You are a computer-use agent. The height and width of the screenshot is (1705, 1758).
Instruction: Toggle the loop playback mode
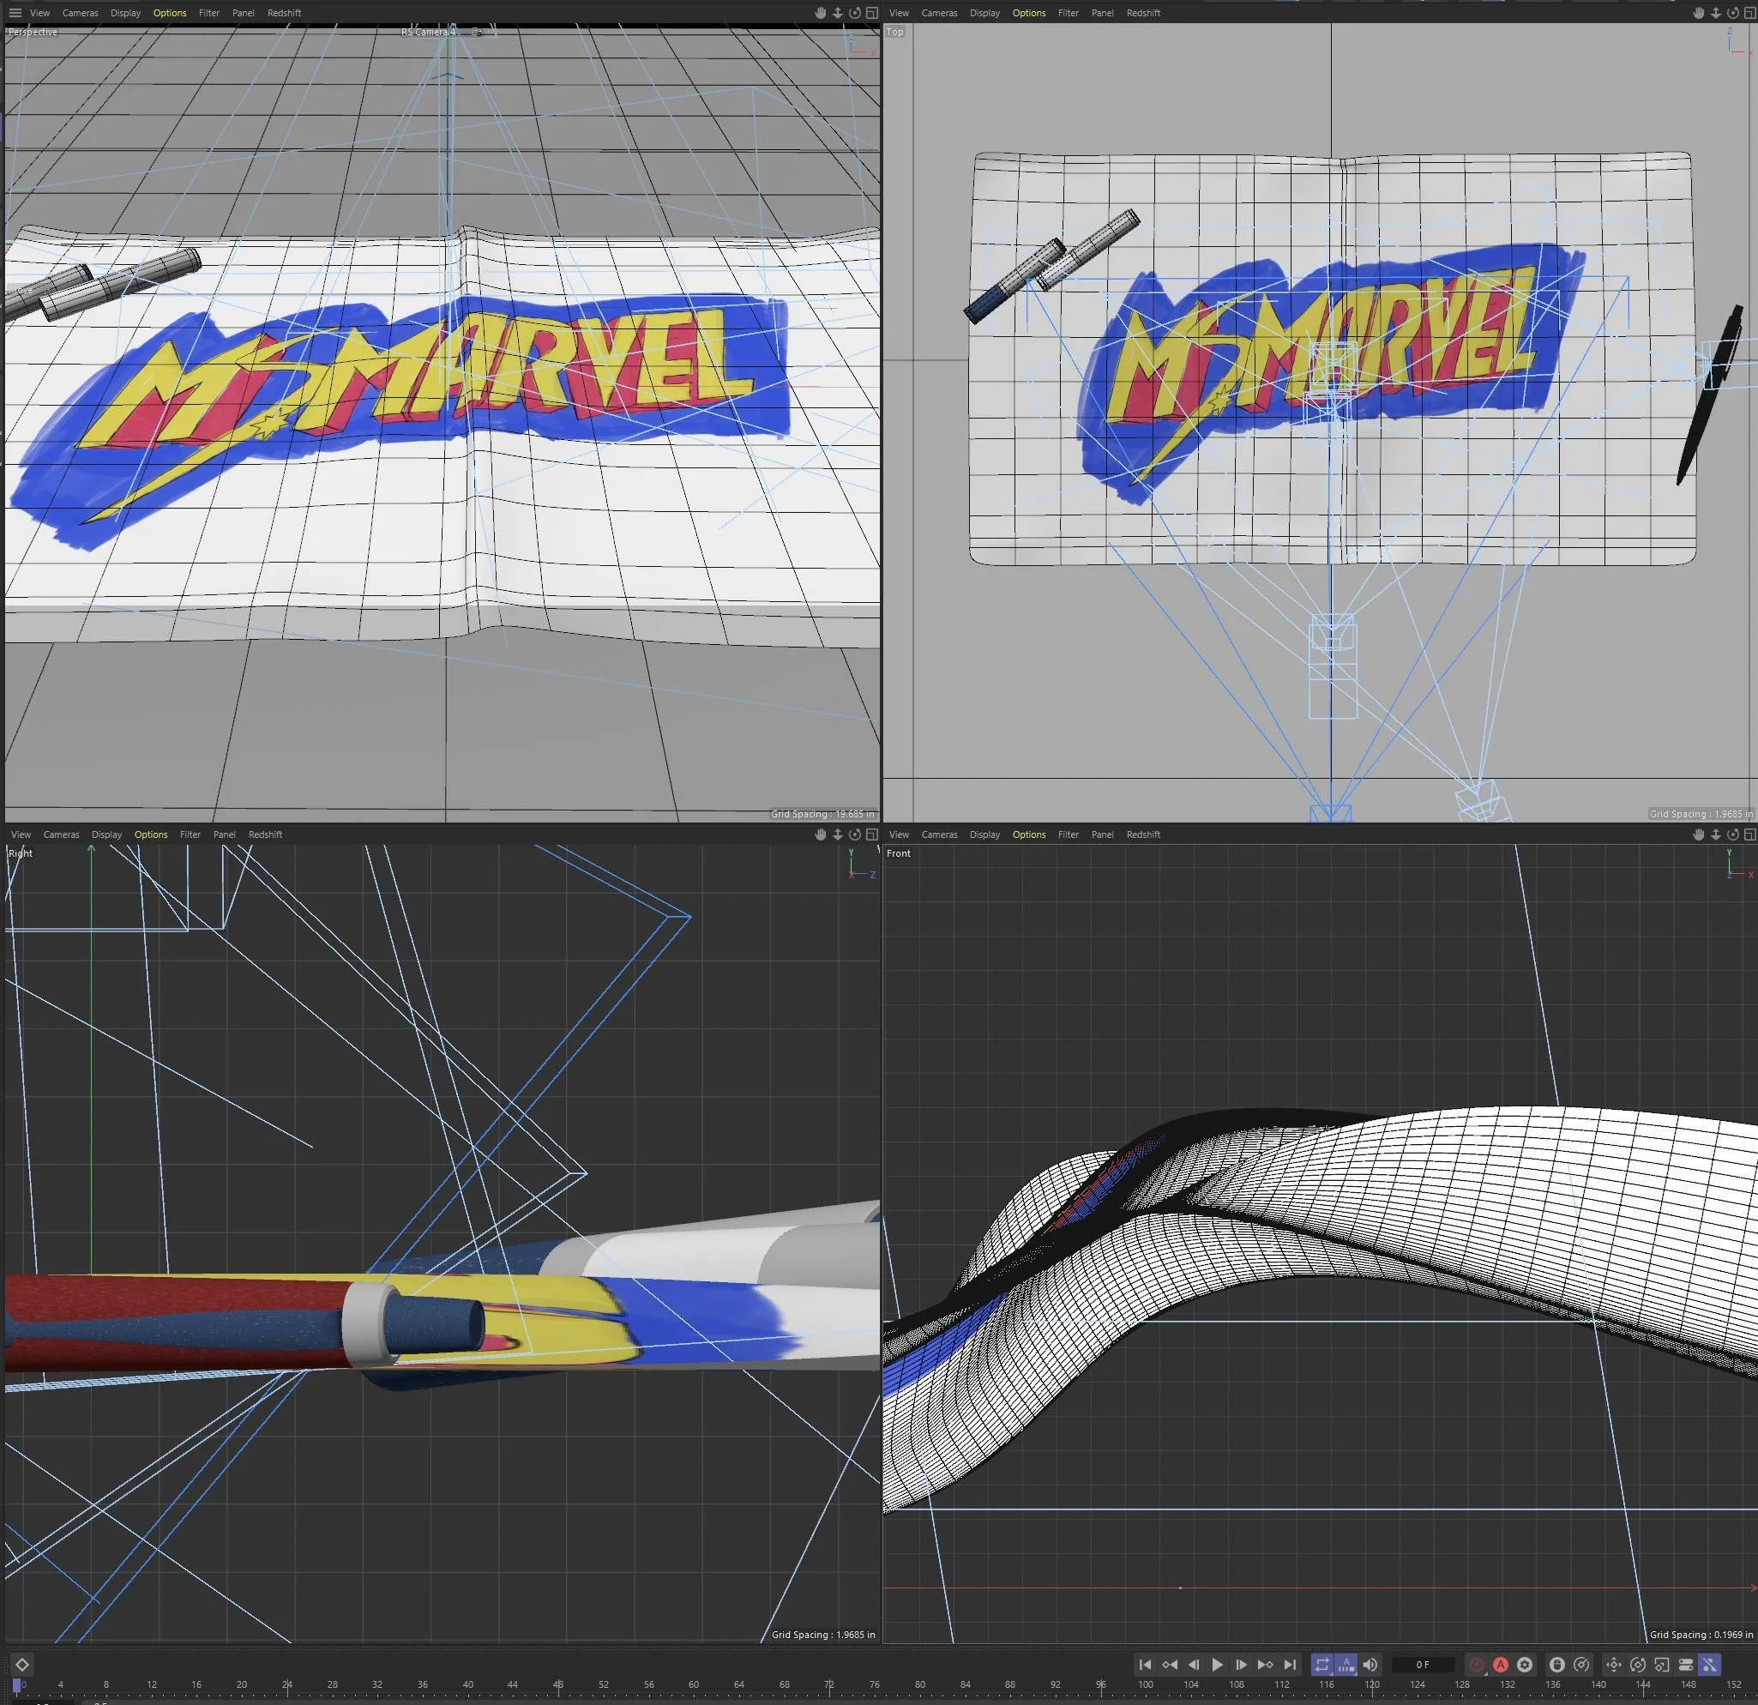tap(1322, 1664)
